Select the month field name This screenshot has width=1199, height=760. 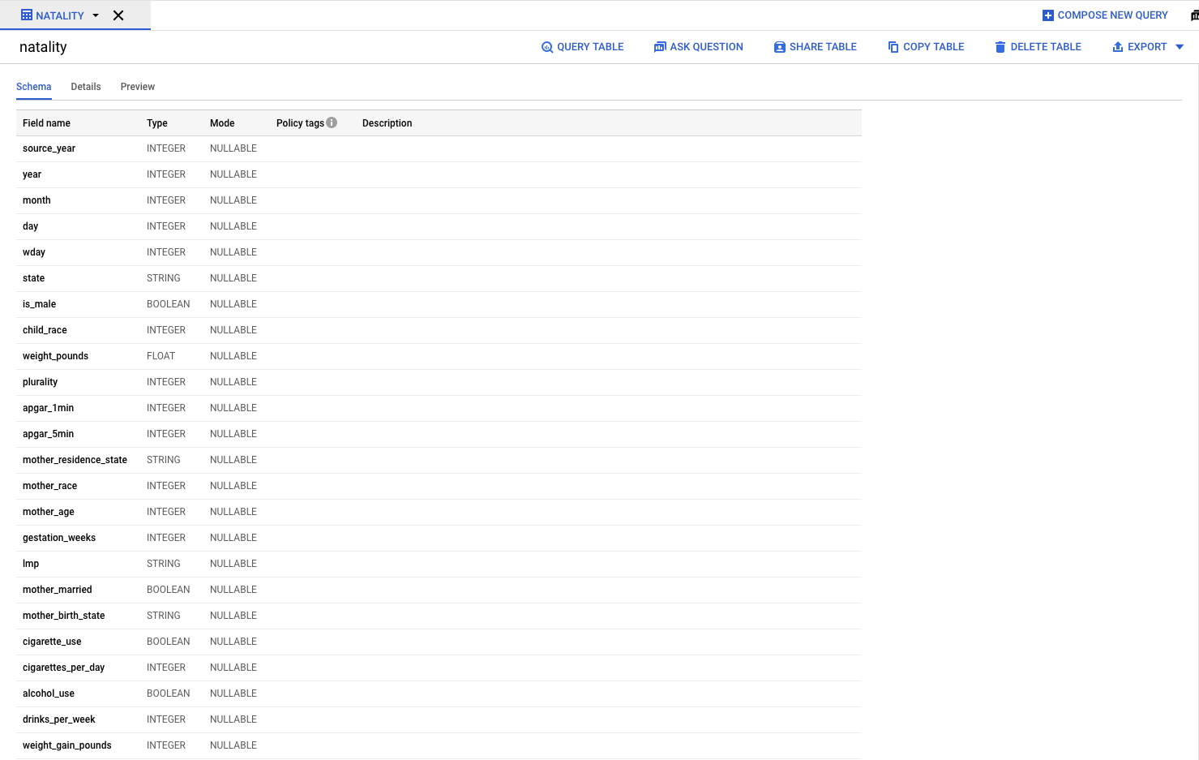point(36,200)
